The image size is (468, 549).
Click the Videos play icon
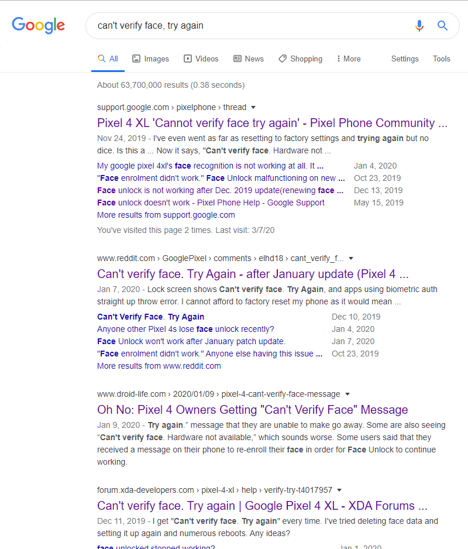pyautogui.click(x=188, y=59)
